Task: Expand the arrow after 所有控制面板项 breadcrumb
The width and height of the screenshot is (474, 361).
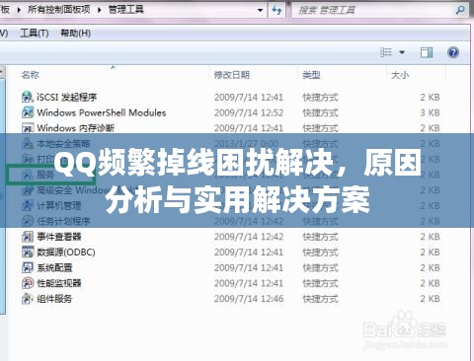Action: (100, 10)
